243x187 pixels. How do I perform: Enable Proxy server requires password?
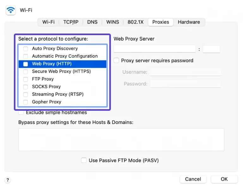116,60
